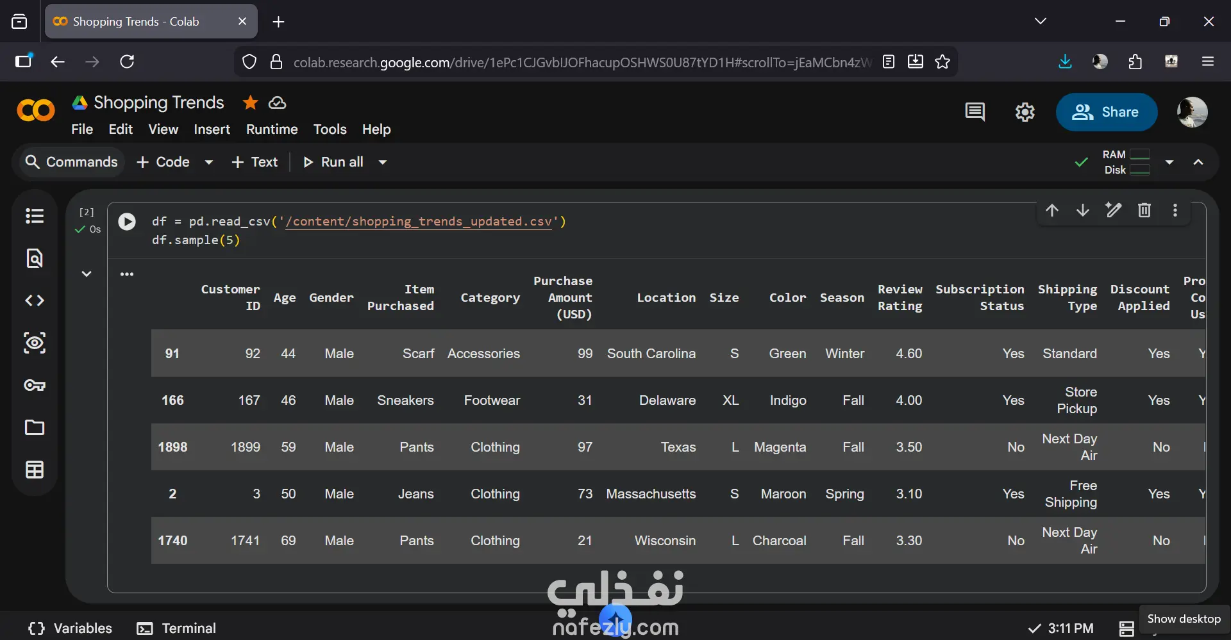
Task: Click the Google Drive icon beside the title
Action: 80,103
